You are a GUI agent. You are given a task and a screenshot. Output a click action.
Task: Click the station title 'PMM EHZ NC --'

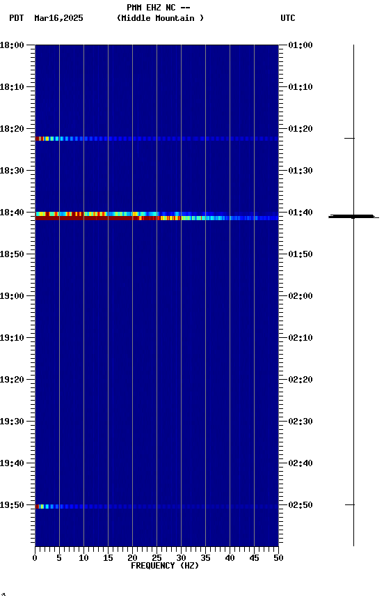(159, 8)
